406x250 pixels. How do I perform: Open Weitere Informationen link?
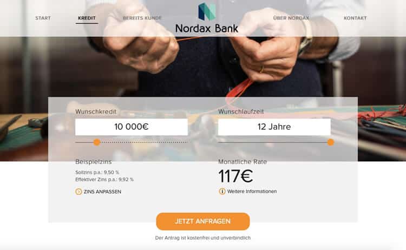tap(252, 191)
